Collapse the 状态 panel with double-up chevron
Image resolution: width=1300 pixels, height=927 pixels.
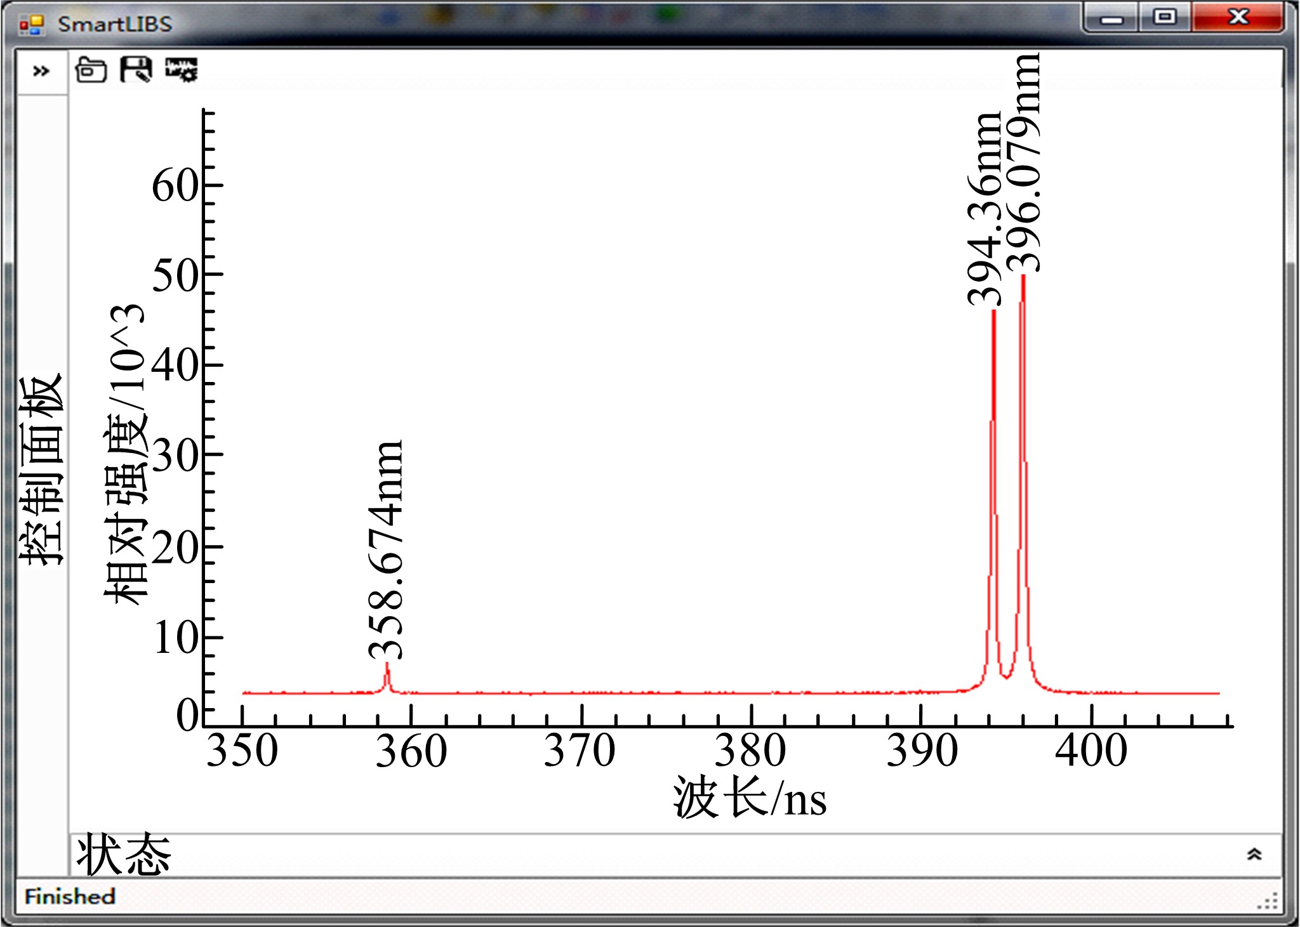[1254, 855]
